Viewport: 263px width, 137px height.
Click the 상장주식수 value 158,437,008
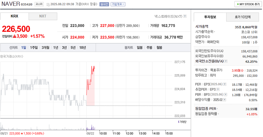click(x=249, y=37)
